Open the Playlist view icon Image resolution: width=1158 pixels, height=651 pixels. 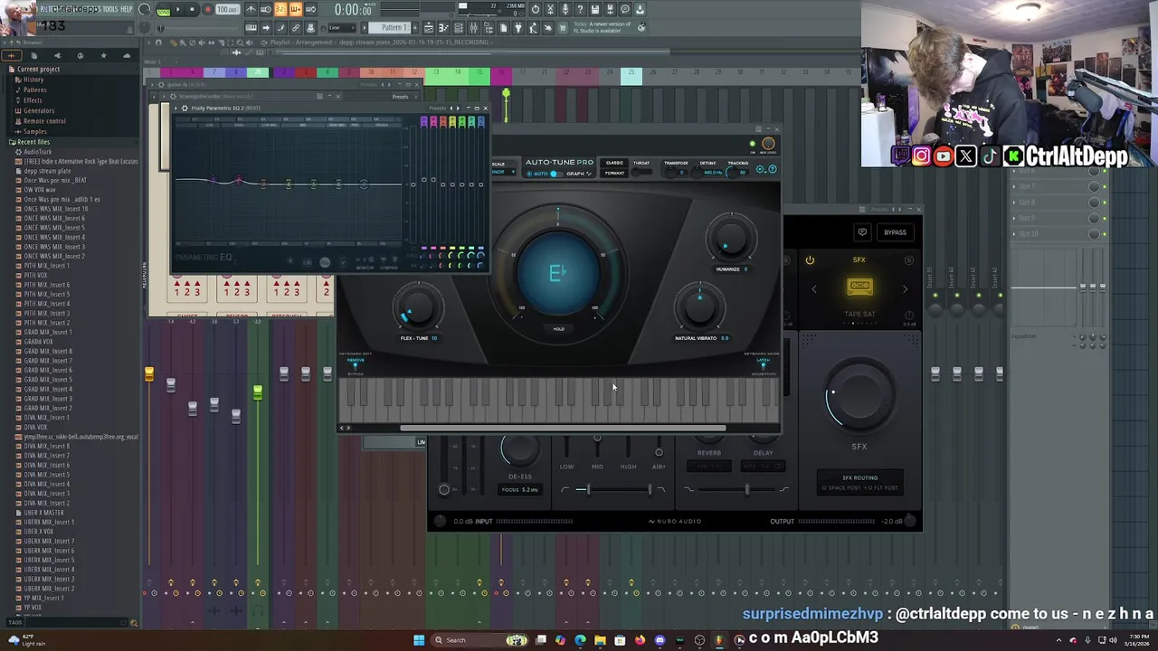pyautogui.click(x=428, y=28)
